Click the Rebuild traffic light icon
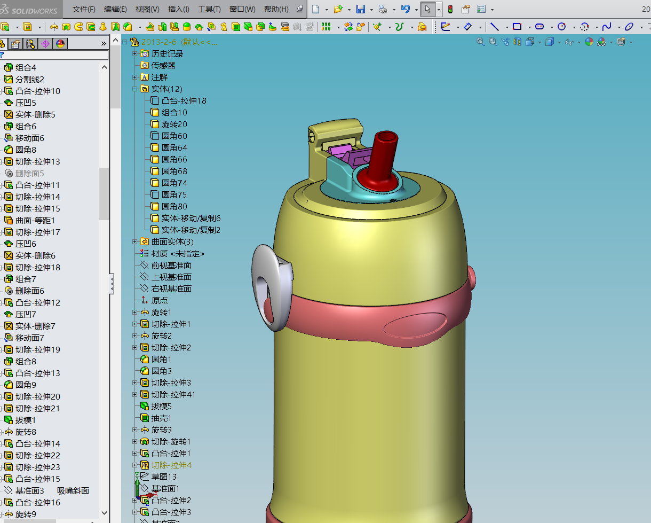Viewport: 651px width, 523px height. click(450, 9)
